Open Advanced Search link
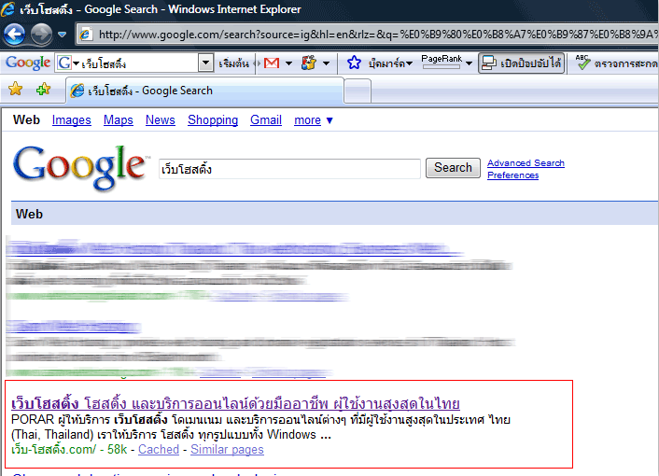Viewport: 659px width, 476px height. coord(526,163)
